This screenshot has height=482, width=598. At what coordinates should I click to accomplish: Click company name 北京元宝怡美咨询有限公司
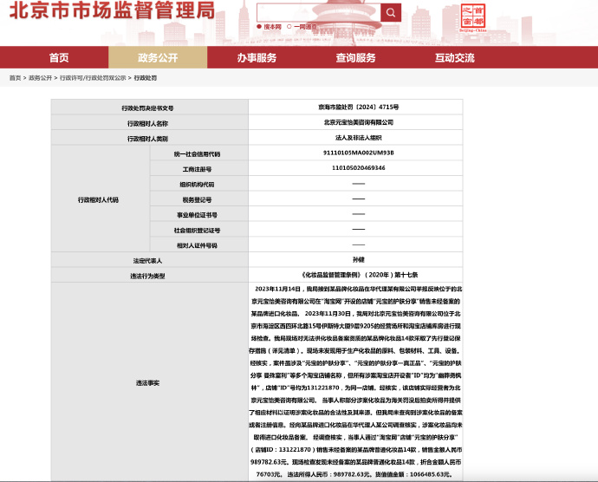[358, 122]
